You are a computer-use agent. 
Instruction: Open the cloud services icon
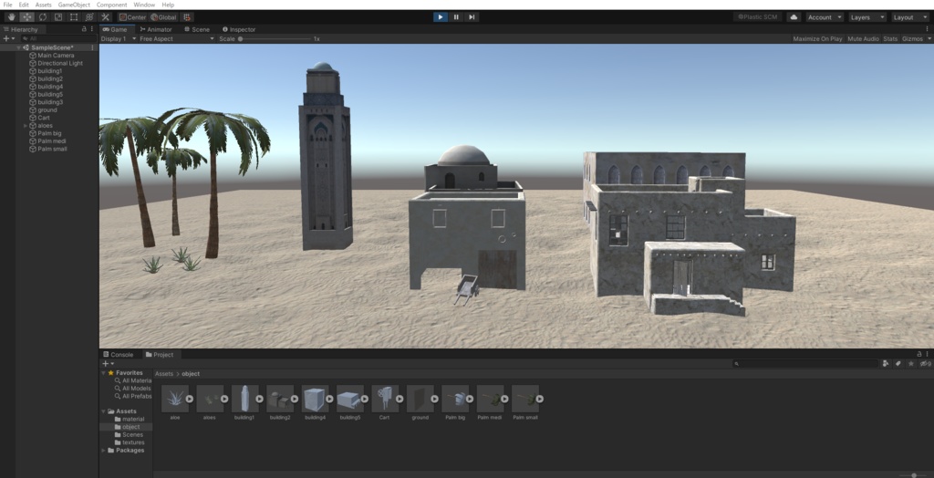pyautogui.click(x=794, y=17)
